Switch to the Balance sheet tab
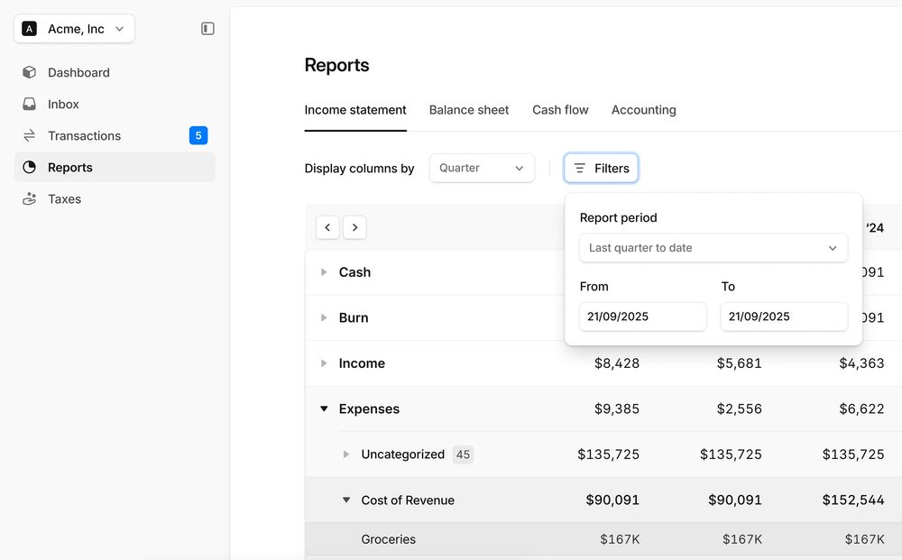The height and width of the screenshot is (560, 902). pos(469,110)
